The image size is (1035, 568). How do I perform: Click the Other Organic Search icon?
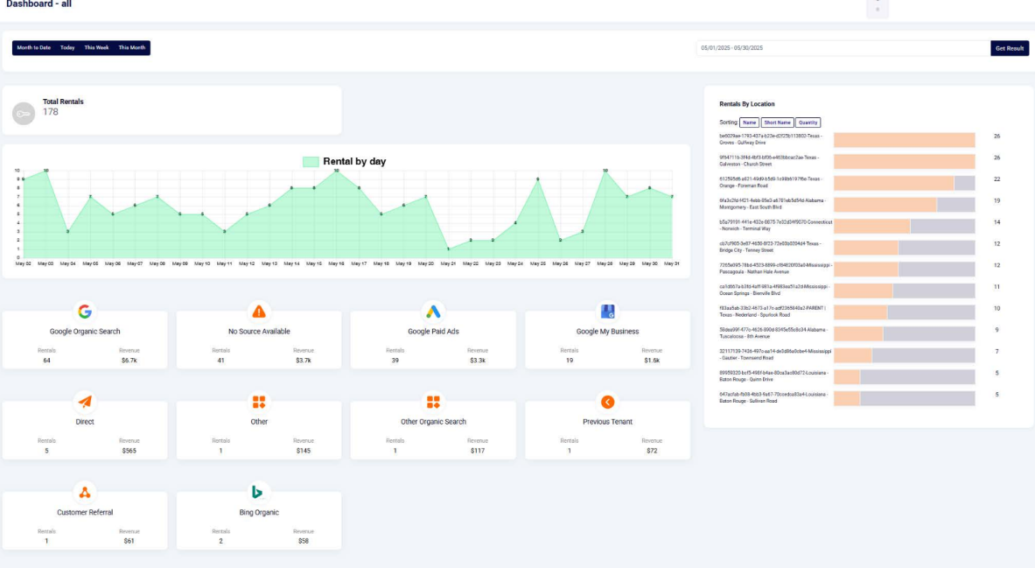point(433,402)
